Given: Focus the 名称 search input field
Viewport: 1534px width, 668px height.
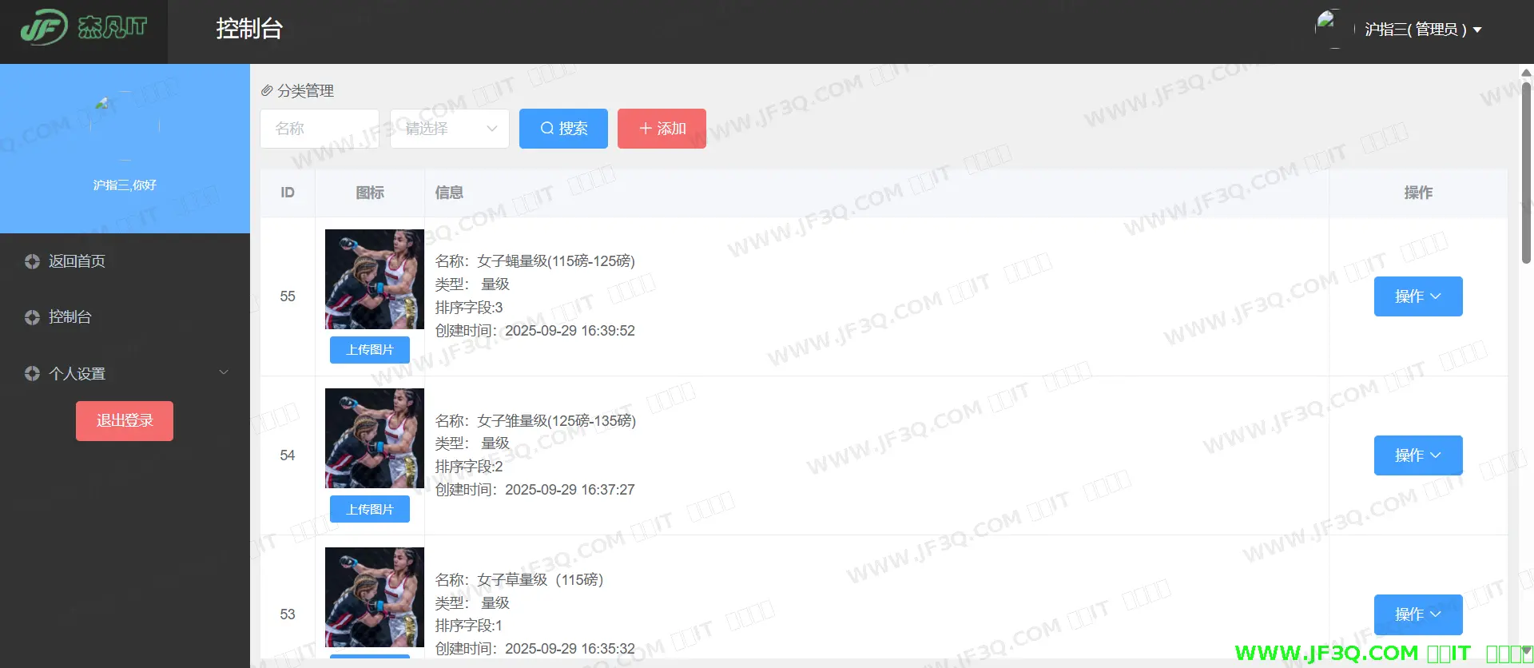Looking at the screenshot, I should (320, 129).
